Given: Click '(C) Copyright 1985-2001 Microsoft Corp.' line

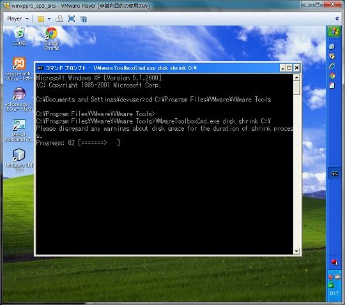Looking at the screenshot, I should pos(98,85).
